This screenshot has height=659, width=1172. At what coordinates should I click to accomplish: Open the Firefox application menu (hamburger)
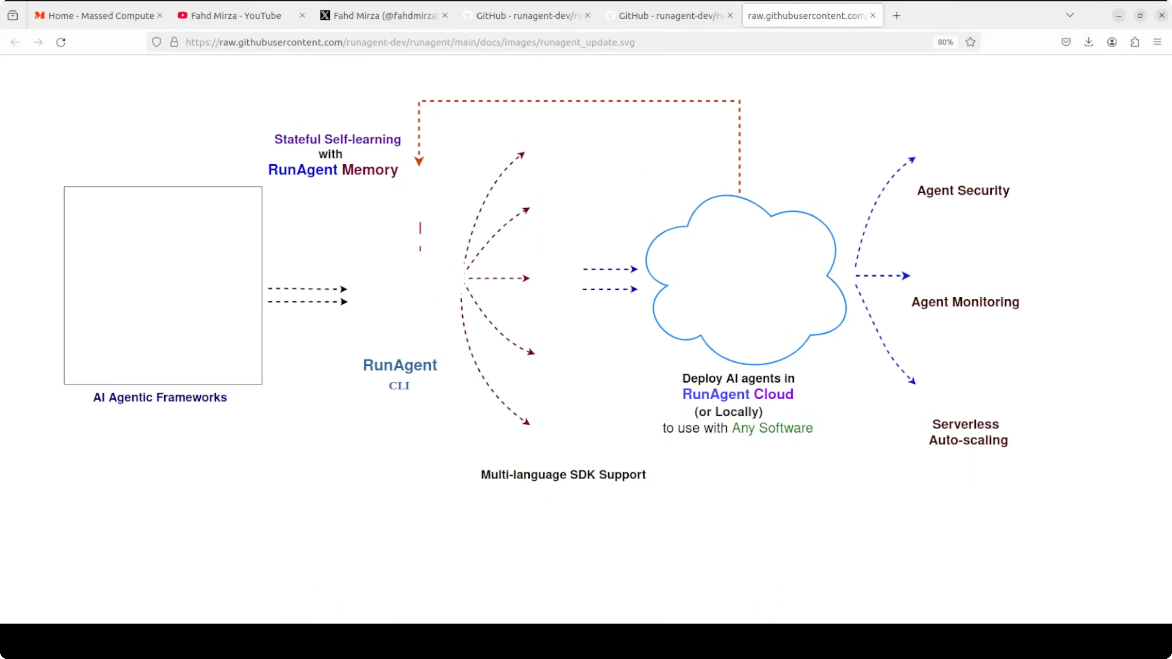[1157, 42]
